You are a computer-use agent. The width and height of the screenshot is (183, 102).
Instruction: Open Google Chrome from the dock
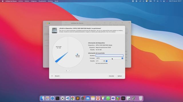point(73,98)
